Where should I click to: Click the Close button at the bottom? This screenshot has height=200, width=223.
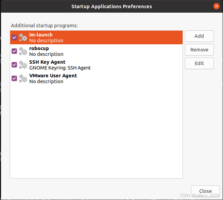205,191
